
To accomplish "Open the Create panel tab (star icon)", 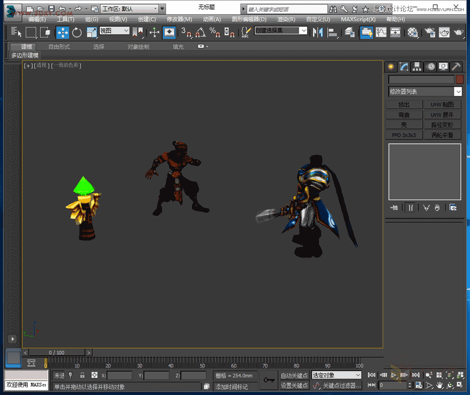I will click(391, 67).
